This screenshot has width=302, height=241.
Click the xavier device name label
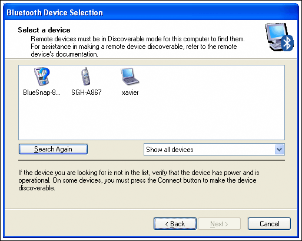[x=130, y=93]
